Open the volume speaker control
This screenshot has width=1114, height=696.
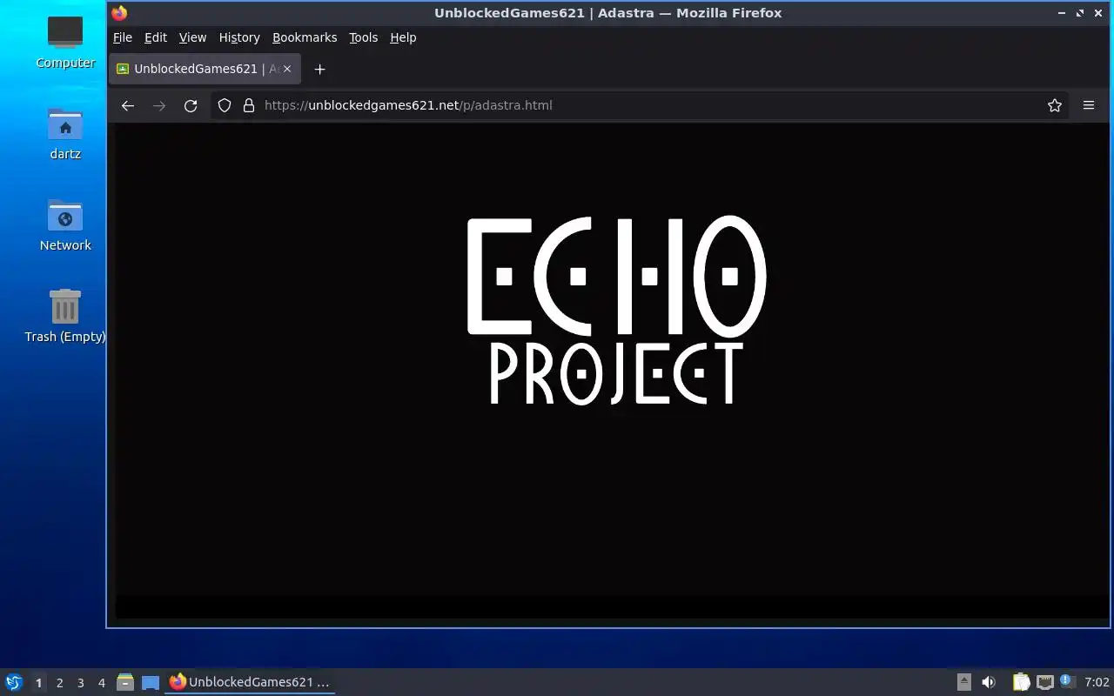coord(989,682)
